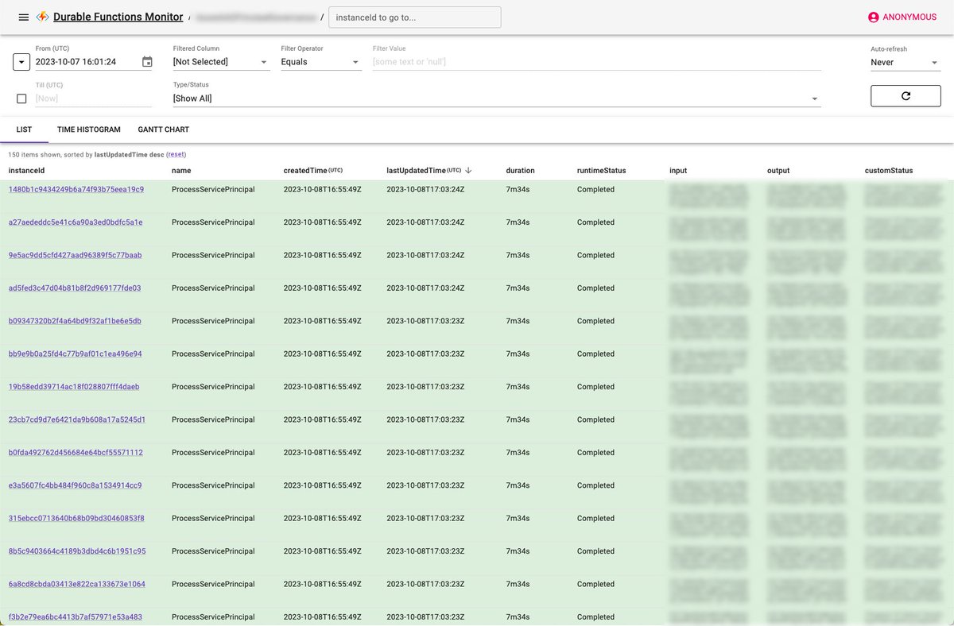Screen dimensions: 954x626
Task: Open instance b09347320b2f4a64bd9f32af1be6e5db
Action: point(75,321)
